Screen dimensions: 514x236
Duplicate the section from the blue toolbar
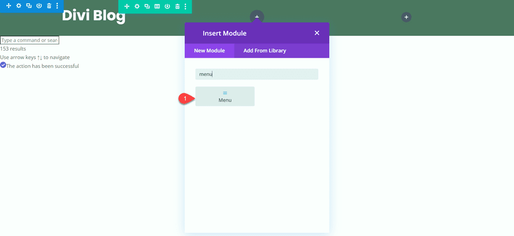pyautogui.click(x=29, y=6)
